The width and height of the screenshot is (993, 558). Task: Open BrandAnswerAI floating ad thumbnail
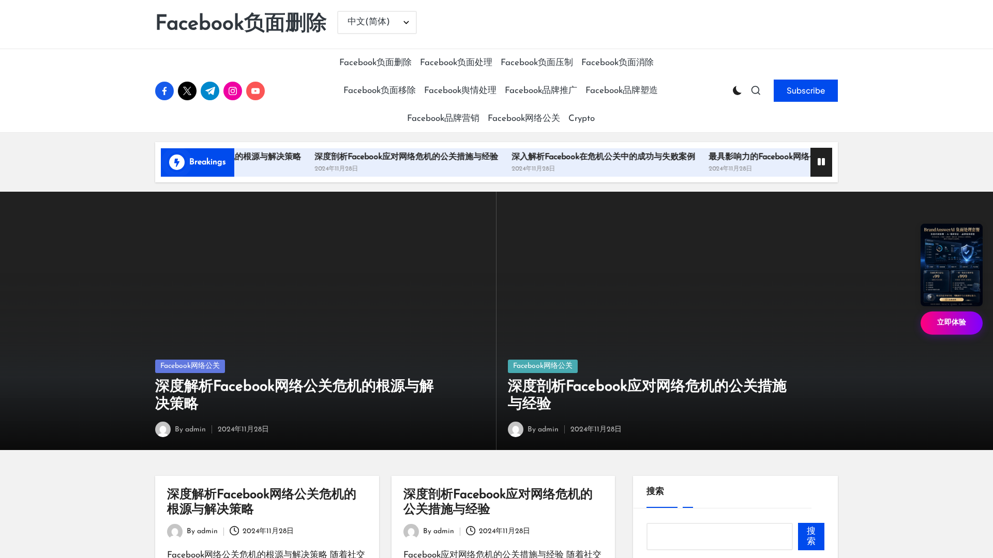point(952,265)
